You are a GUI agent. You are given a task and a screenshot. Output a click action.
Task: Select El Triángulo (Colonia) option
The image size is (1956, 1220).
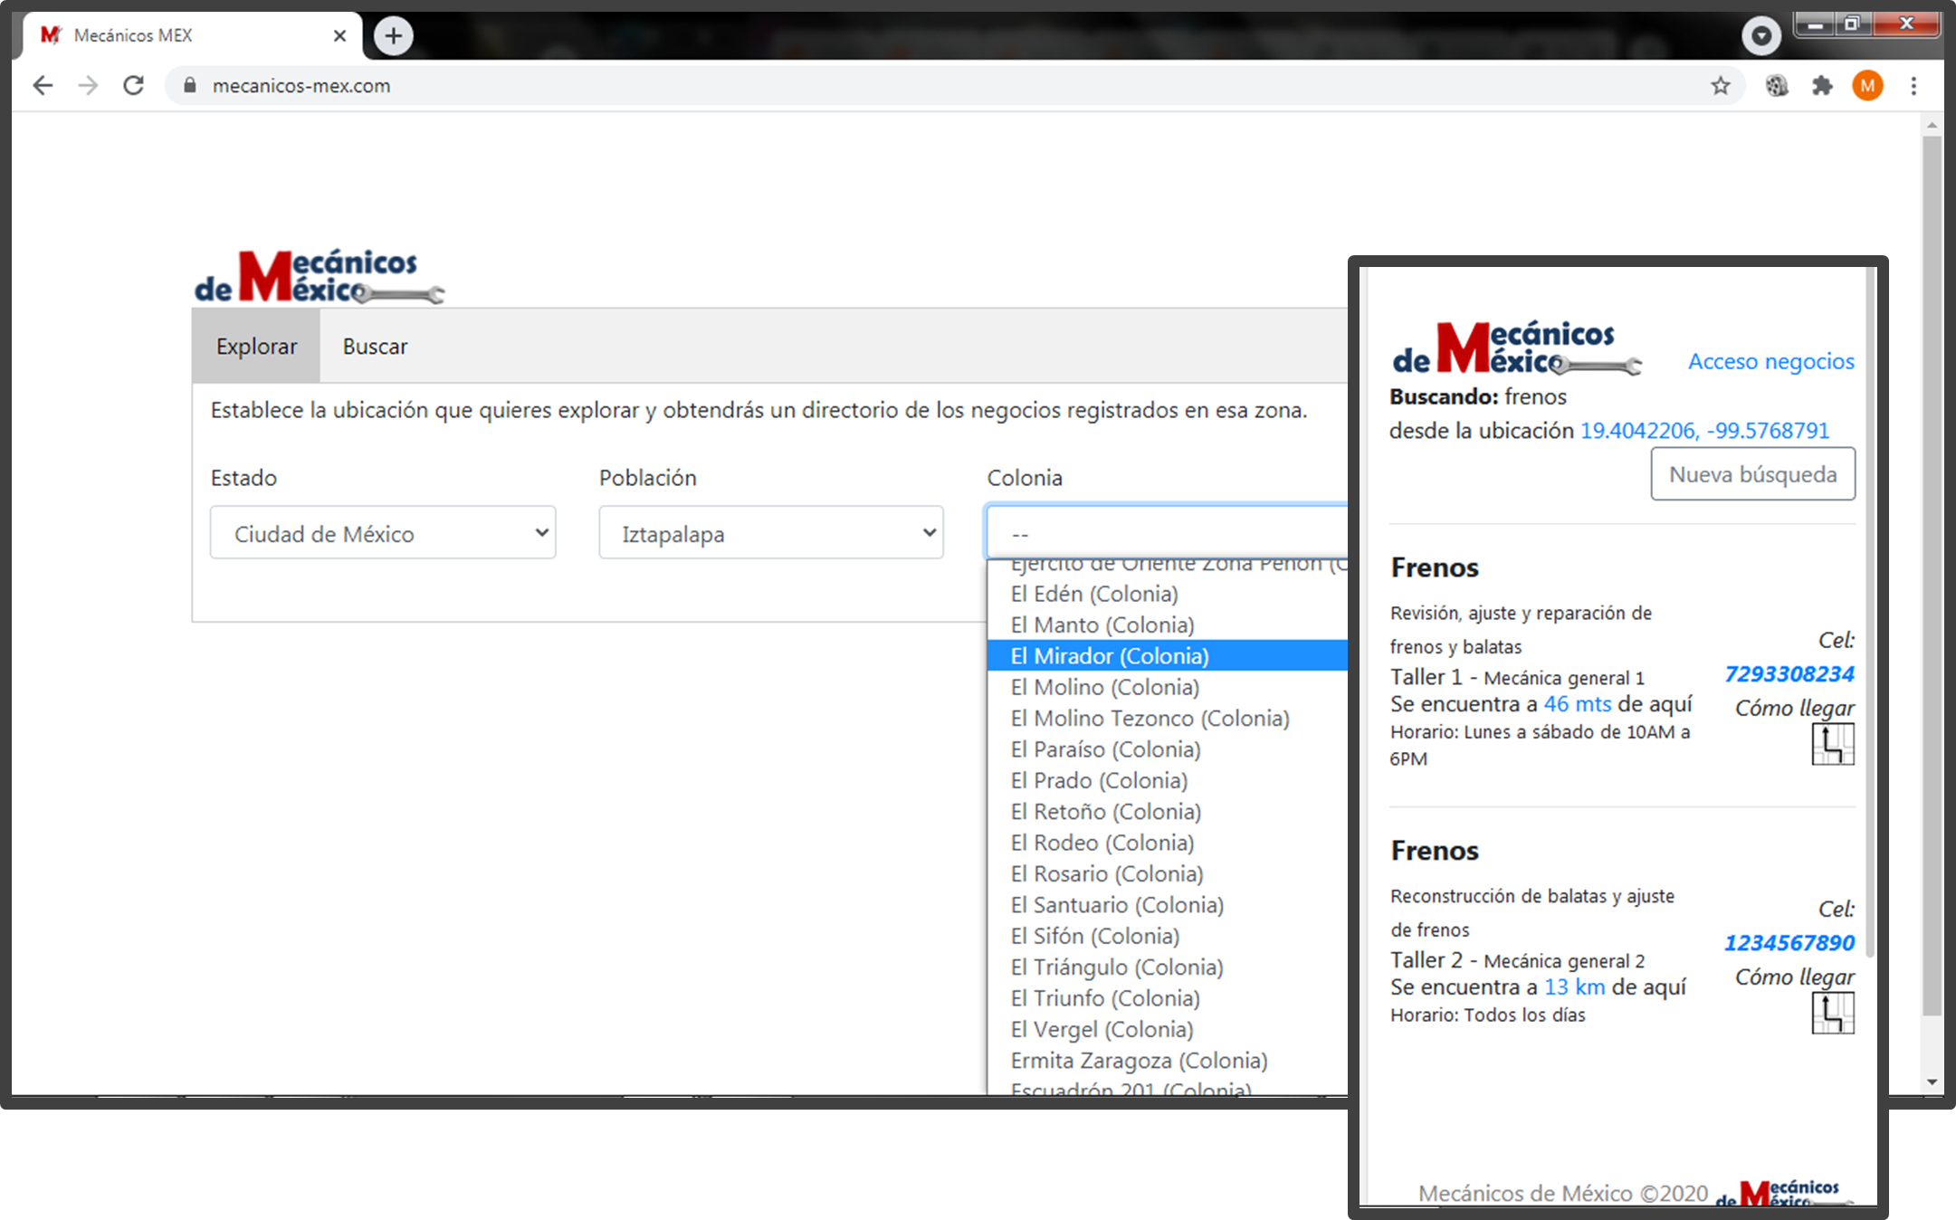click(x=1167, y=967)
